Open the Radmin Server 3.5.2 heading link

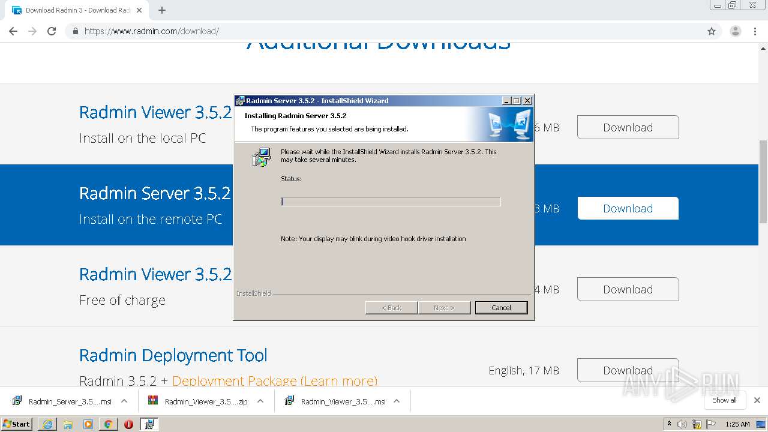pos(155,193)
